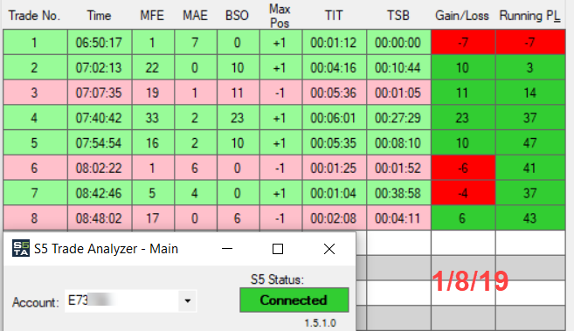Click MAE value 6 in trade 6

(196, 168)
